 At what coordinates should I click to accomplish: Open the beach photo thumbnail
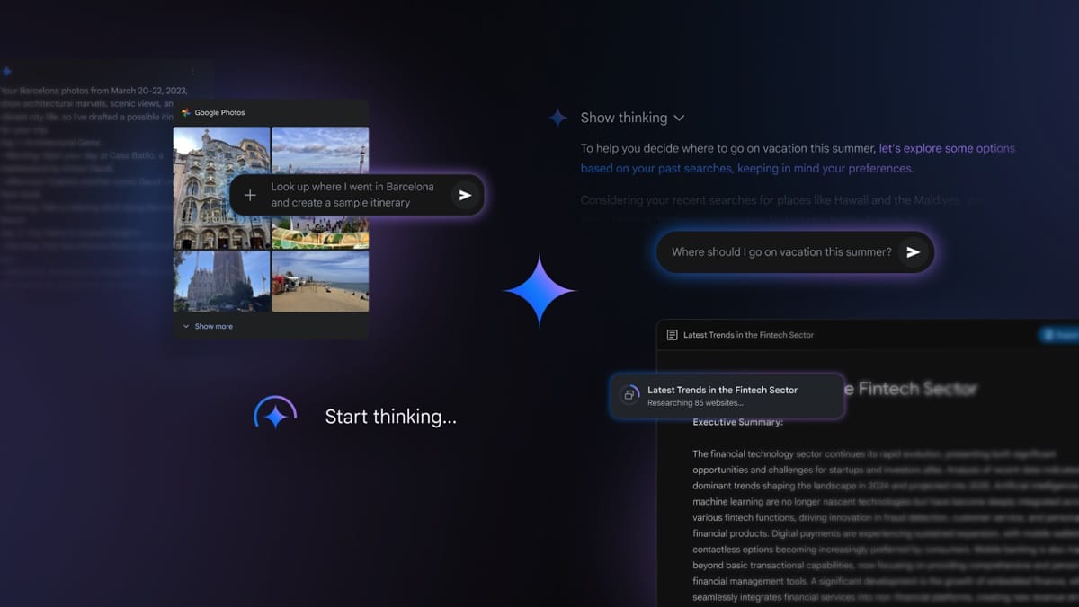(320, 281)
